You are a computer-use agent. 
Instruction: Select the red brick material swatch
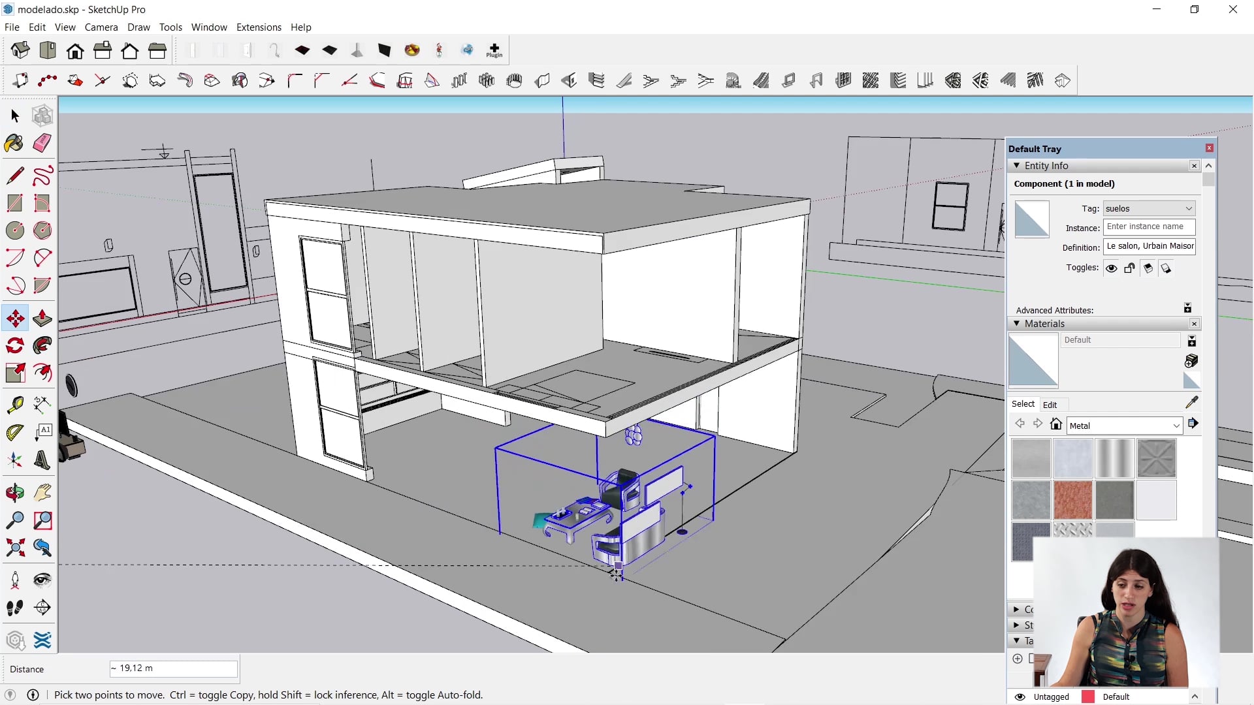(1072, 499)
